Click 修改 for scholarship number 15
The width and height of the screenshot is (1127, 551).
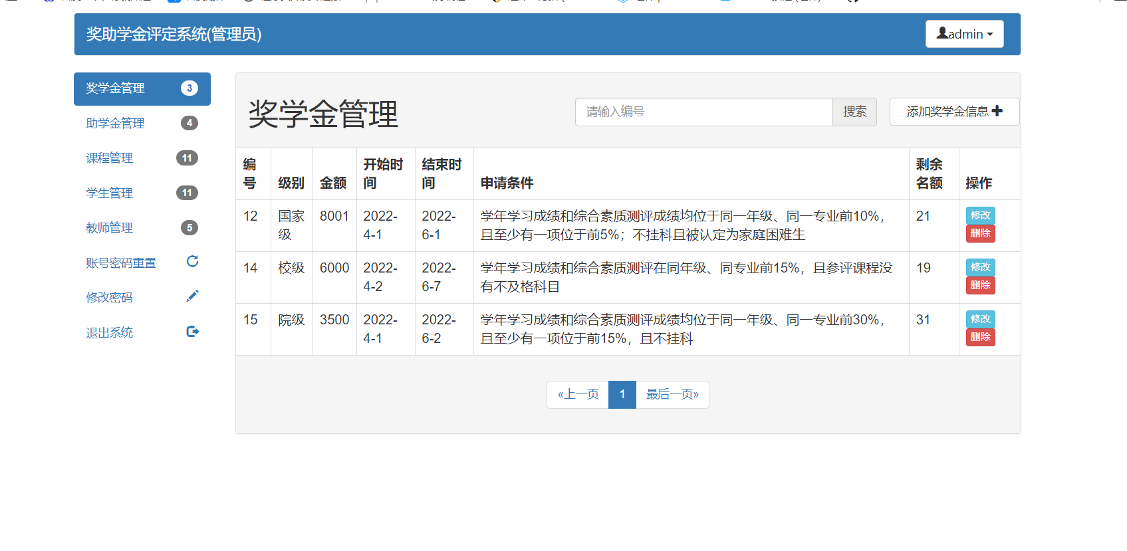point(980,319)
